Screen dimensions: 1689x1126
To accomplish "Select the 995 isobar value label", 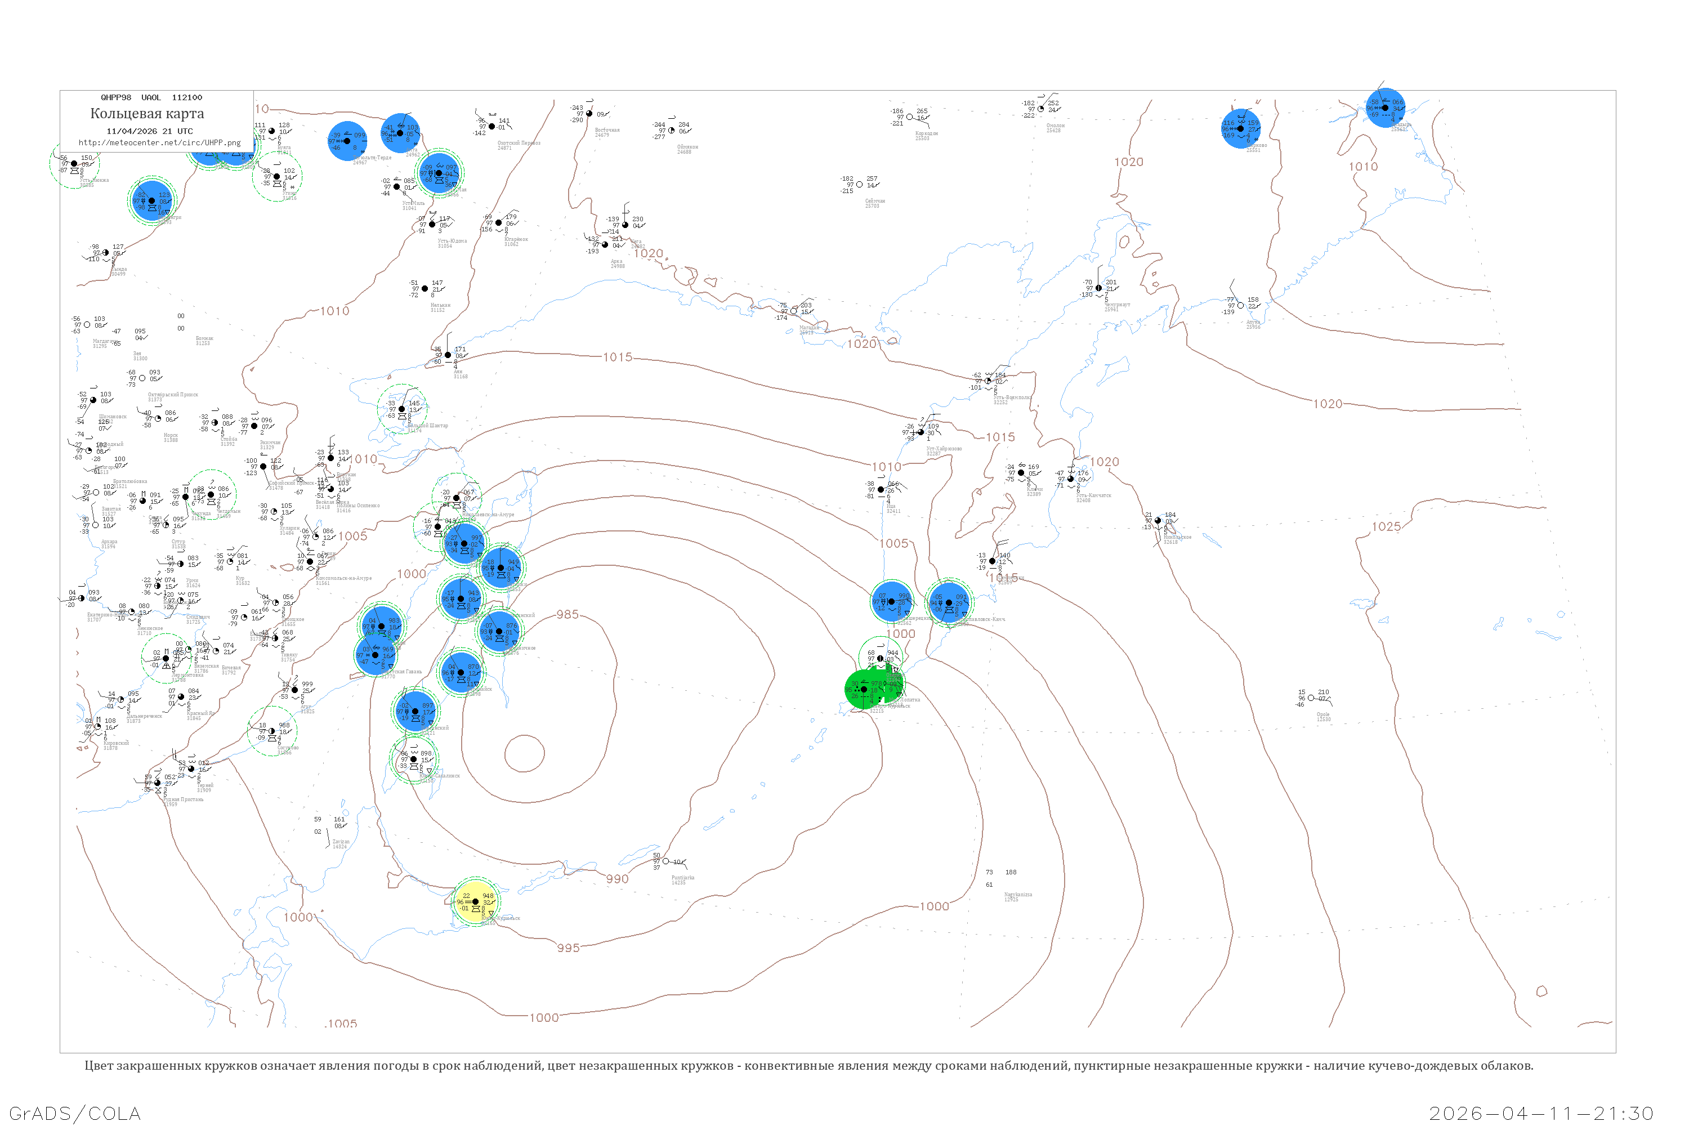I will point(568,948).
